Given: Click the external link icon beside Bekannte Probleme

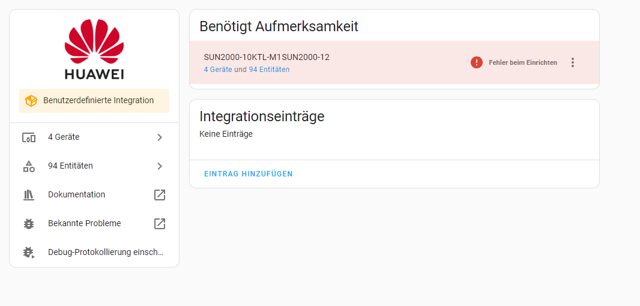Looking at the screenshot, I should 160,224.
